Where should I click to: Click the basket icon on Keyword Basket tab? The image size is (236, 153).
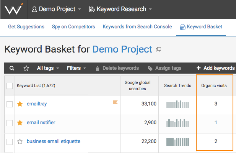pos(182,27)
